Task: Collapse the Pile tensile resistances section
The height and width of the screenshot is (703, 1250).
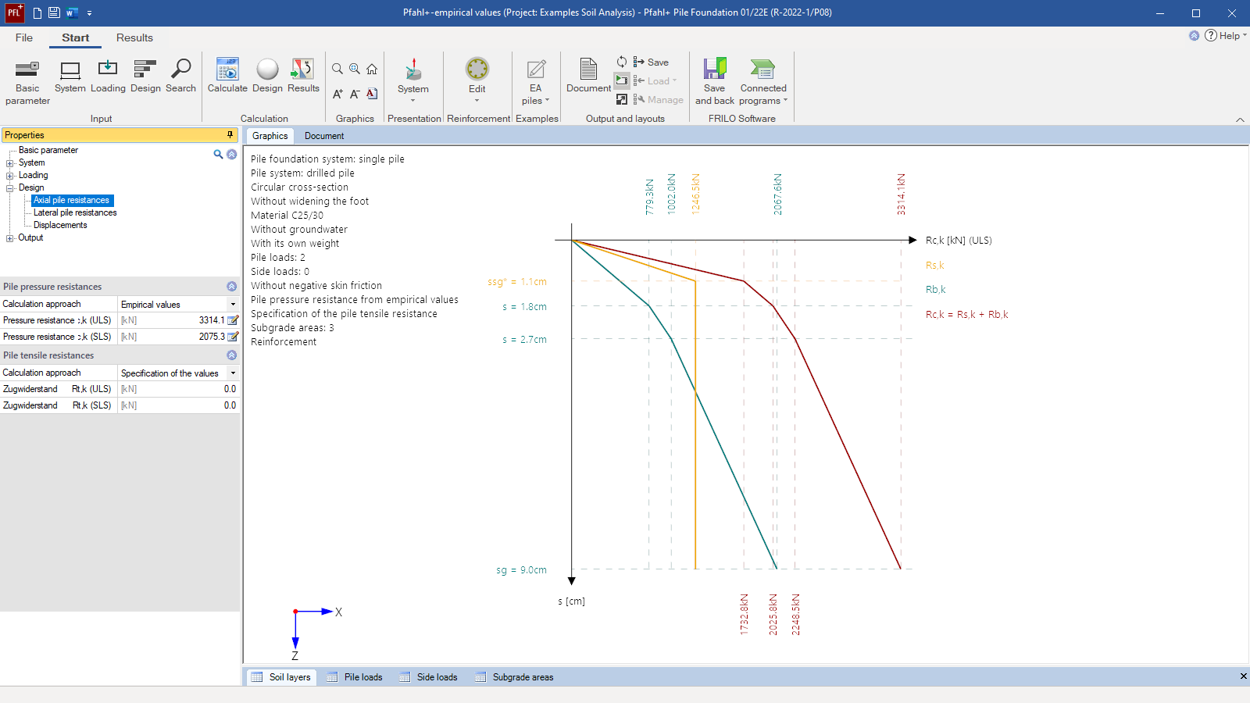Action: (231, 355)
